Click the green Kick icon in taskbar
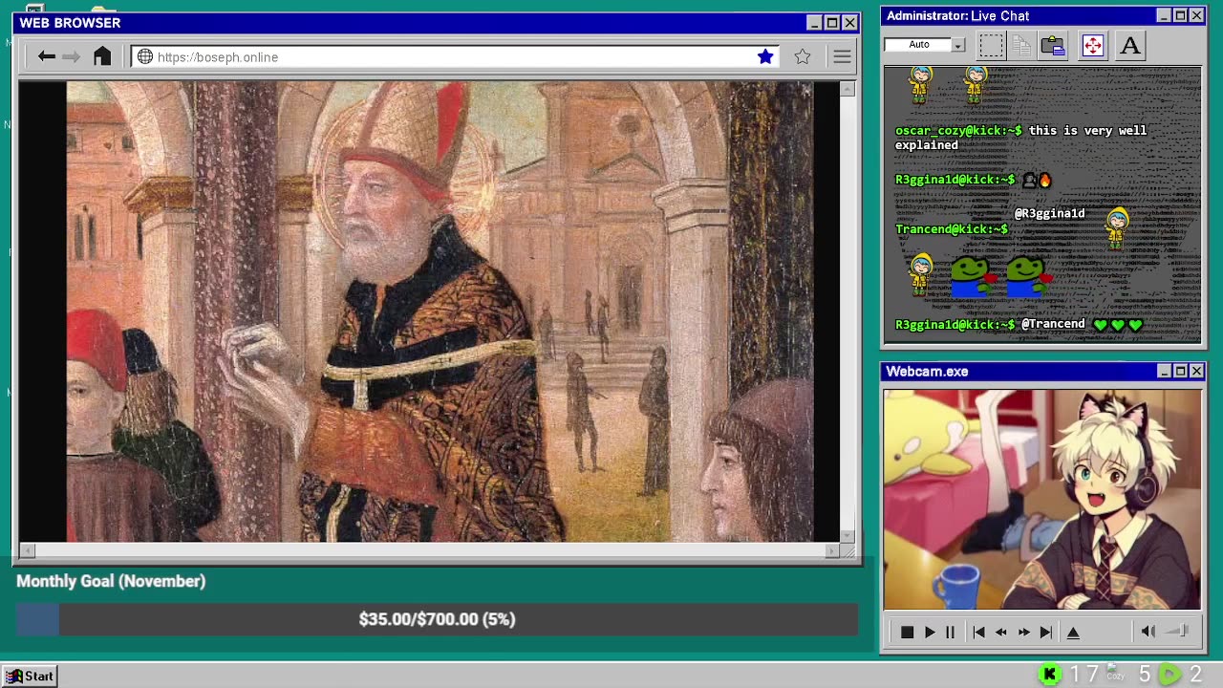The width and height of the screenshot is (1223, 688). point(1049,676)
